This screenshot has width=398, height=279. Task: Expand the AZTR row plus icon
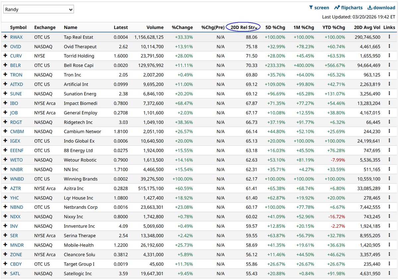(x=5, y=188)
